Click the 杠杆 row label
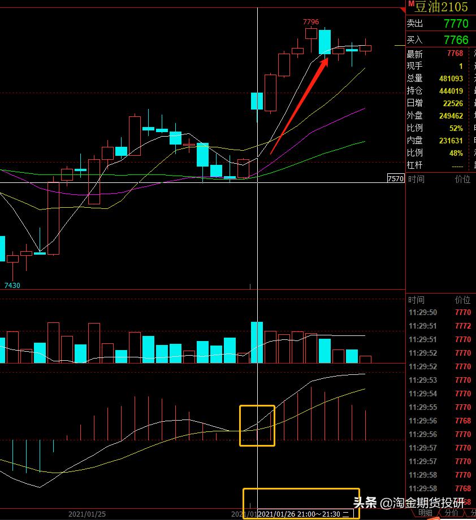This screenshot has height=520, width=476. [414, 165]
